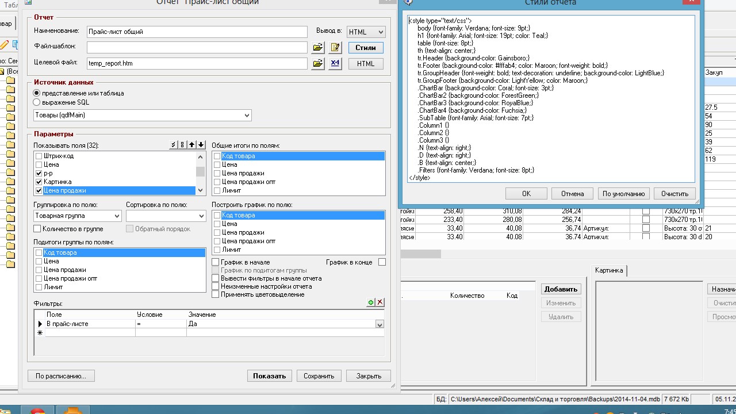Delete filter with red X icon

click(x=380, y=302)
